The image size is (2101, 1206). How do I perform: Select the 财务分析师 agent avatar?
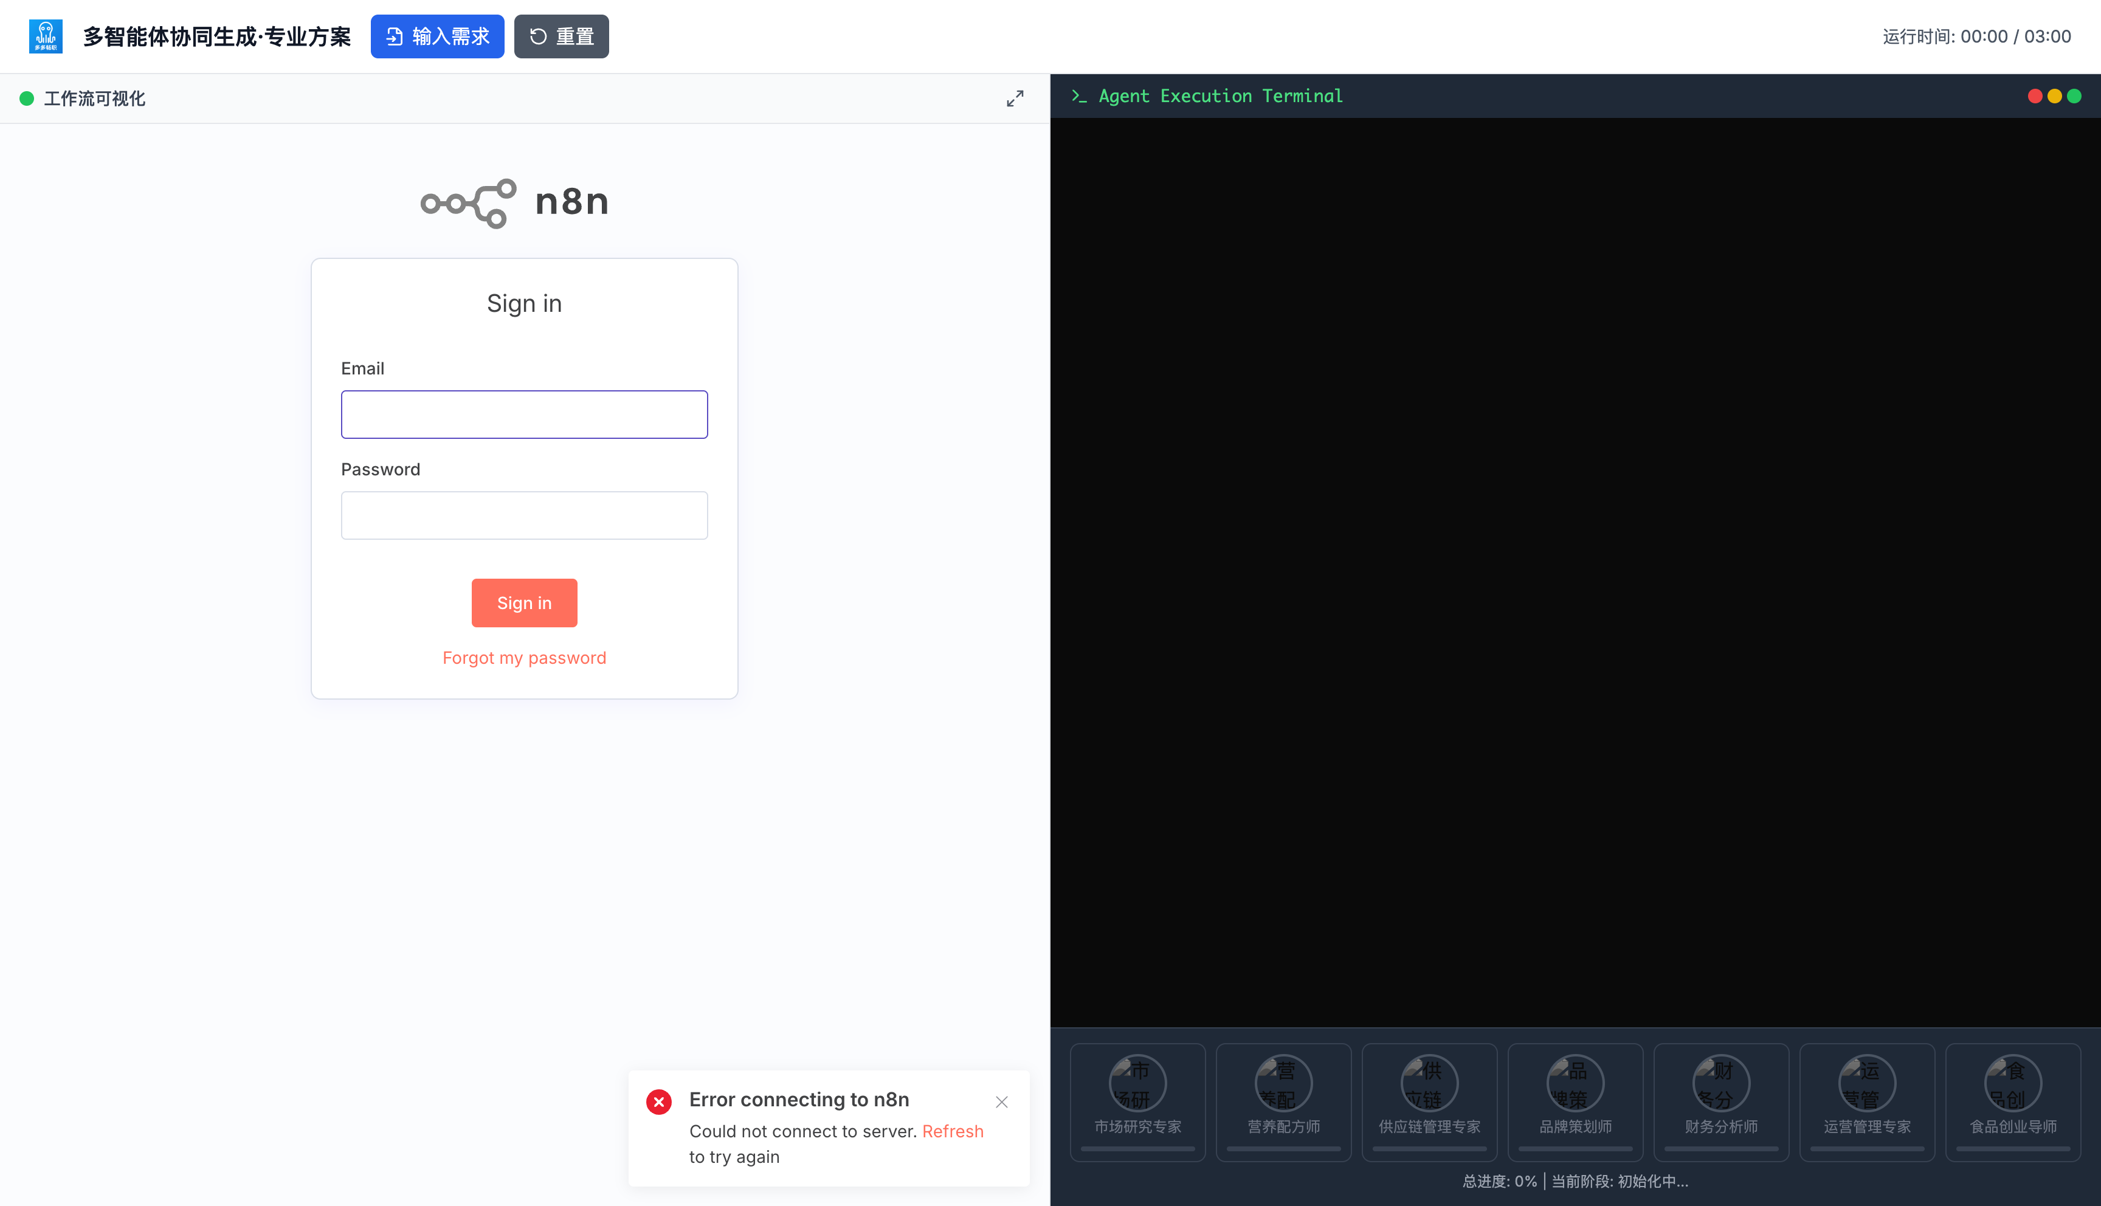pyautogui.click(x=1720, y=1083)
